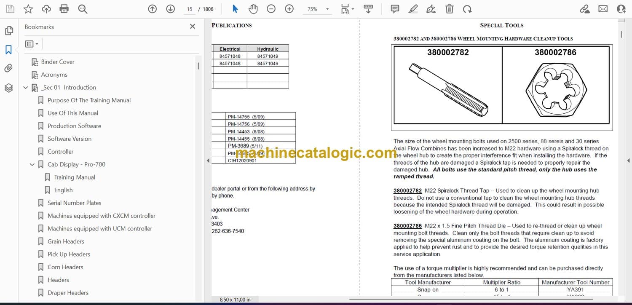Open the Software Version bookmark
Screen dimensions: 632x305
tap(70, 139)
